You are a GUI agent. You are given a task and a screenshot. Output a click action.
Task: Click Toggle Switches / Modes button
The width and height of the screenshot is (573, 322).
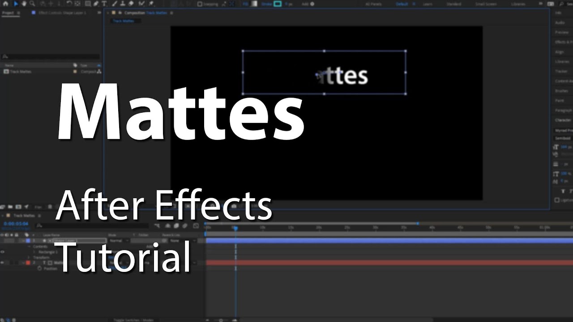click(133, 320)
